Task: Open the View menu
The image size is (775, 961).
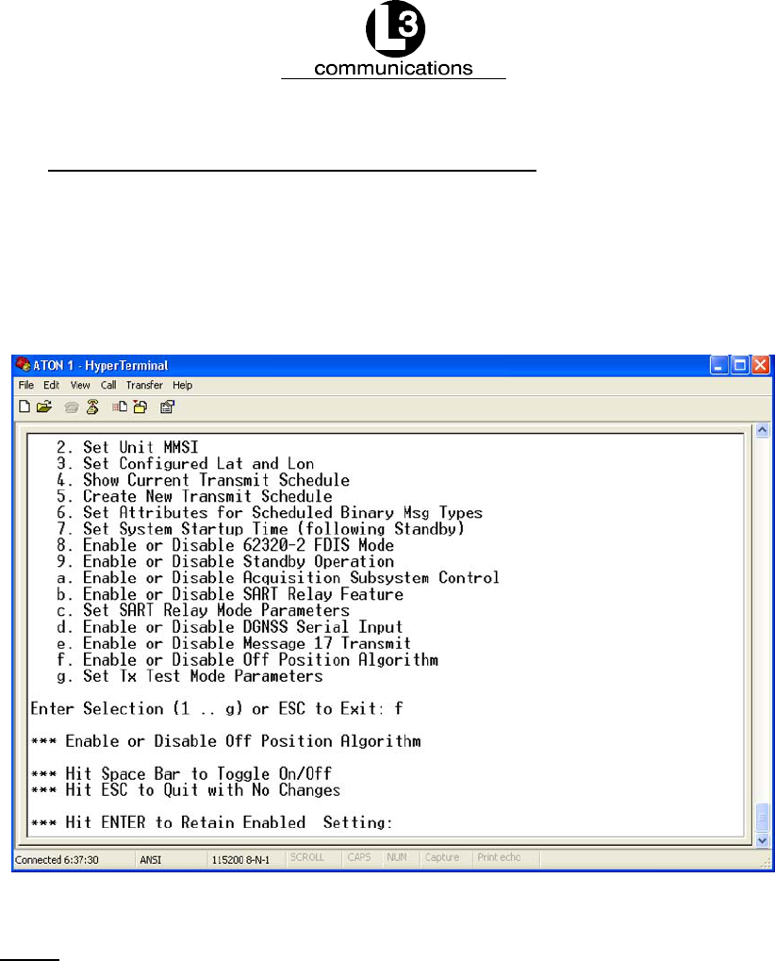Action: [79, 385]
